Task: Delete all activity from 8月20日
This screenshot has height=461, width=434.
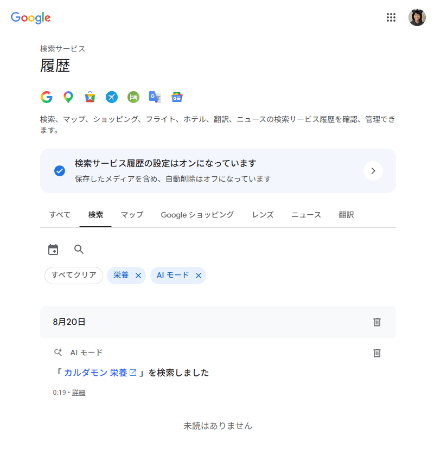Action: pyautogui.click(x=377, y=322)
